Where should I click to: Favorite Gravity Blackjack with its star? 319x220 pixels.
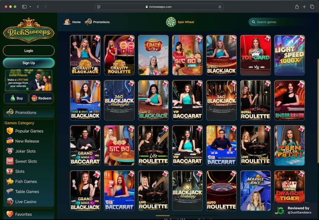click(x=97, y=38)
